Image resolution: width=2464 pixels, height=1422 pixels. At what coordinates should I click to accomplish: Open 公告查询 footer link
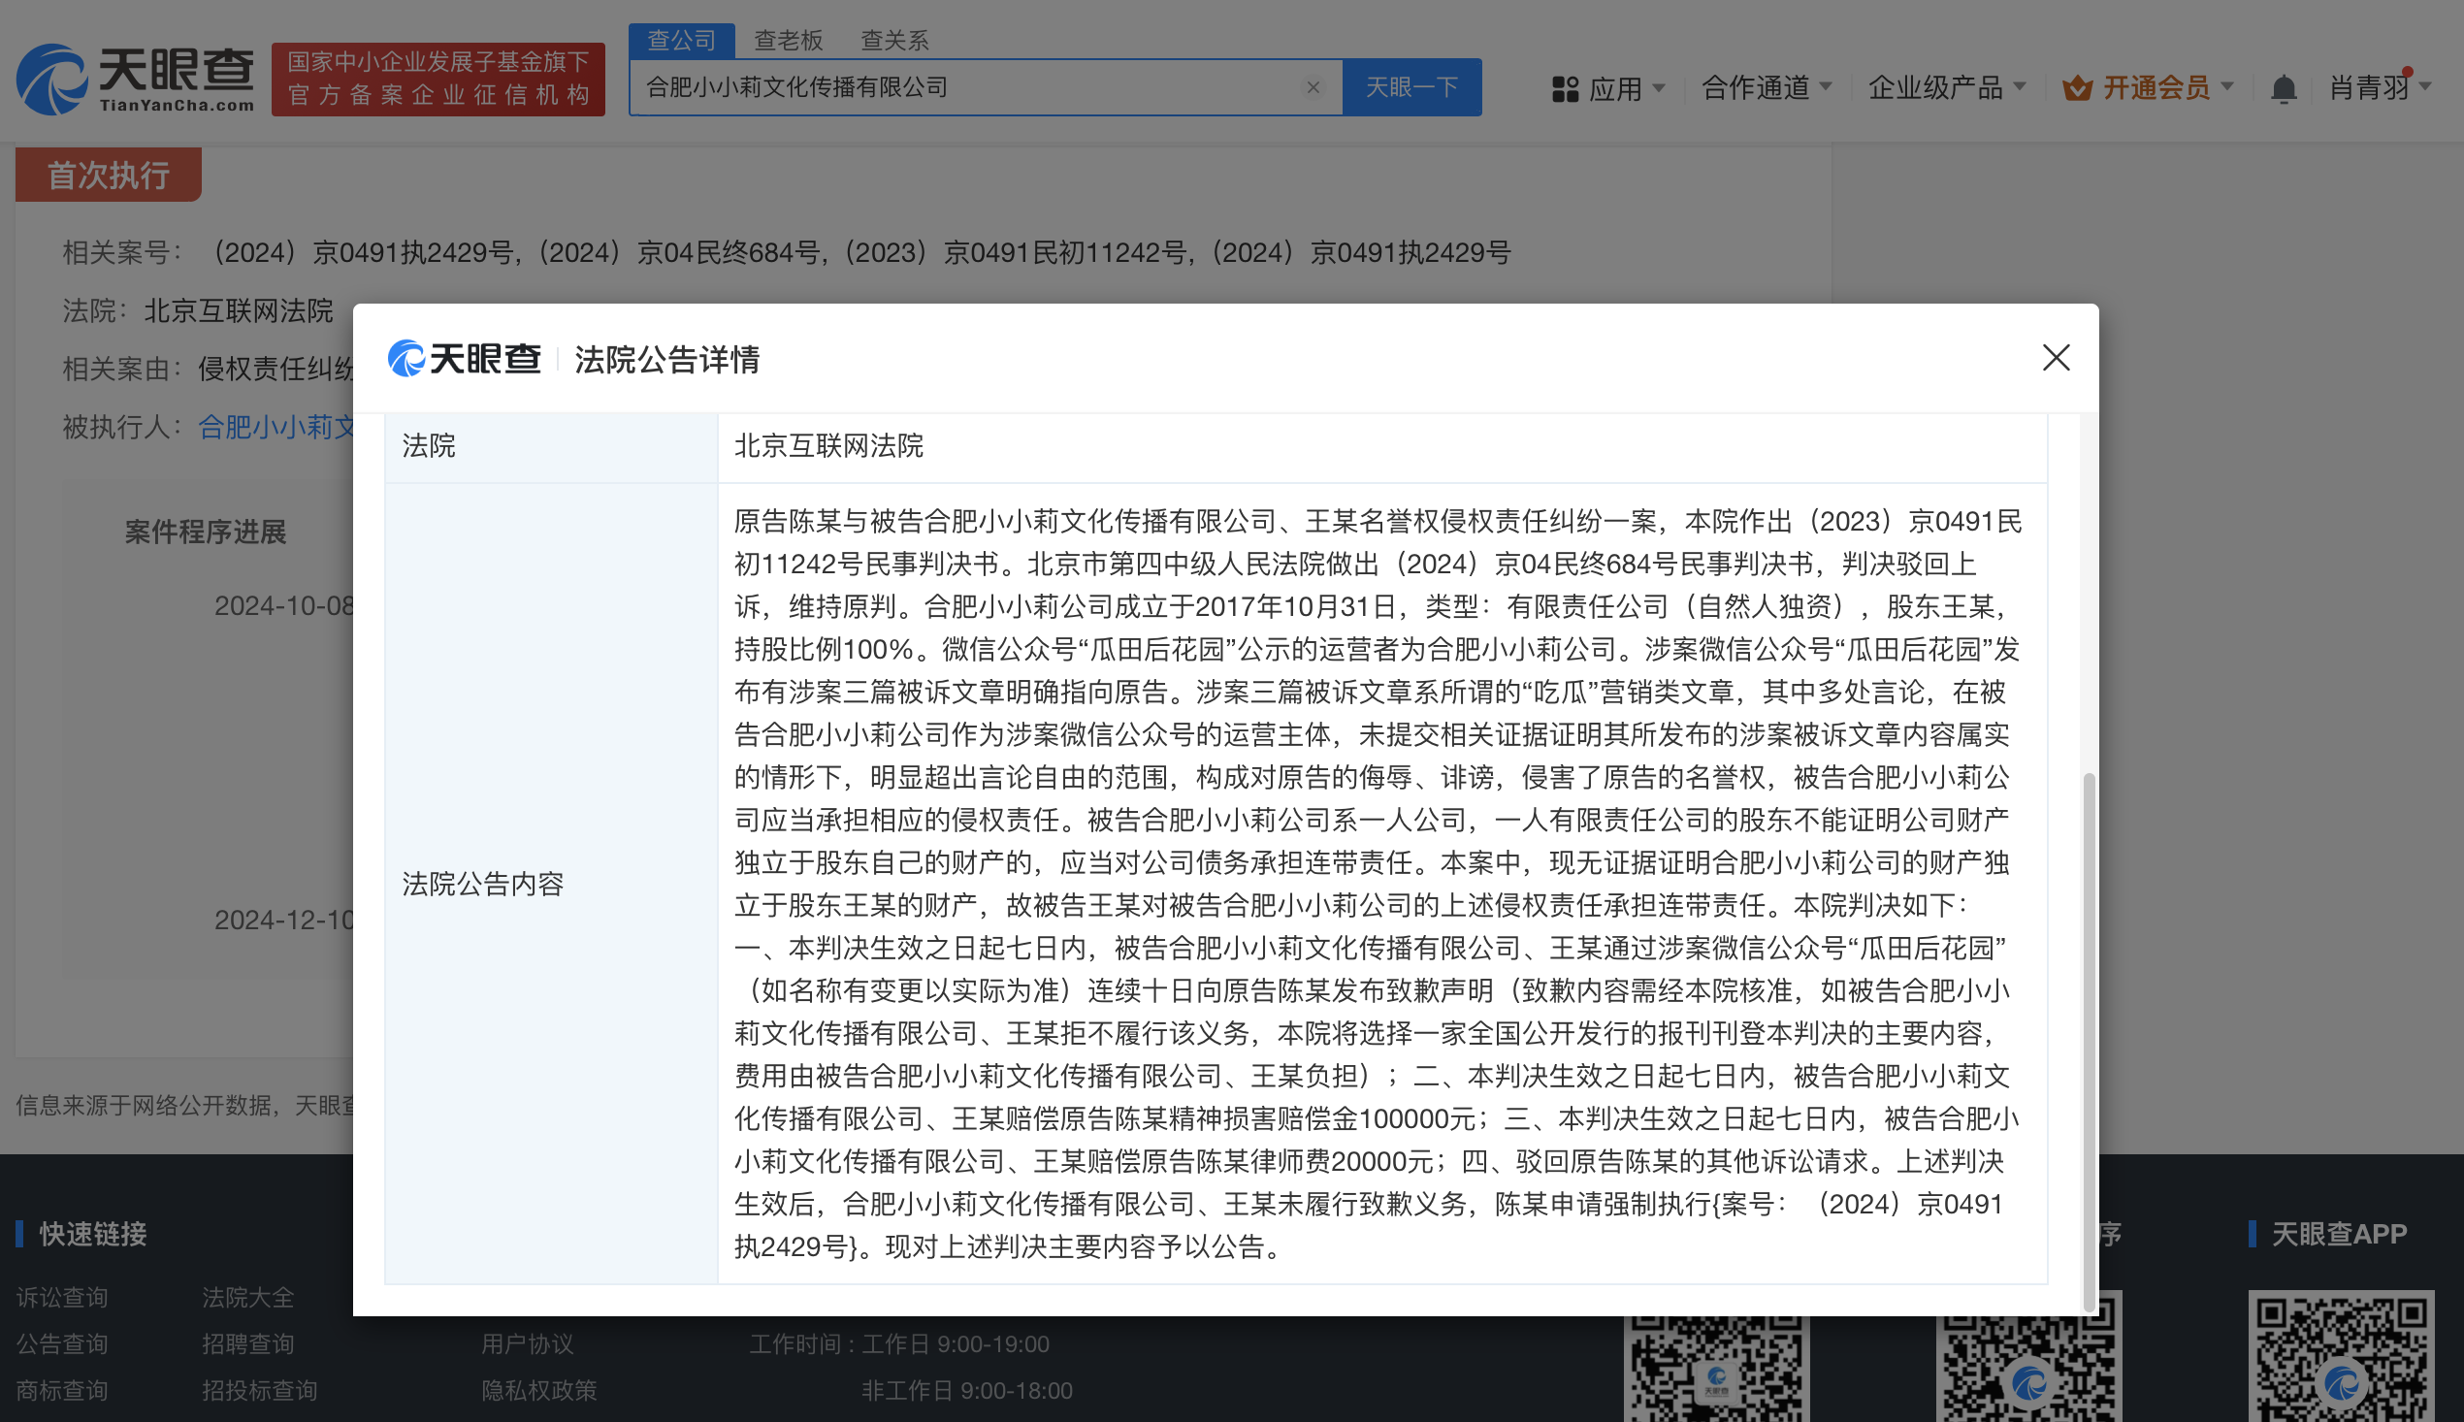pos(61,1343)
